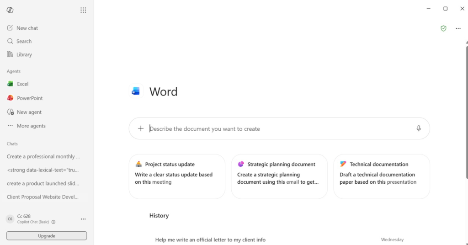Image resolution: width=468 pixels, height=245 pixels.
Task: Maximize the Copilot window
Action: click(445, 8)
